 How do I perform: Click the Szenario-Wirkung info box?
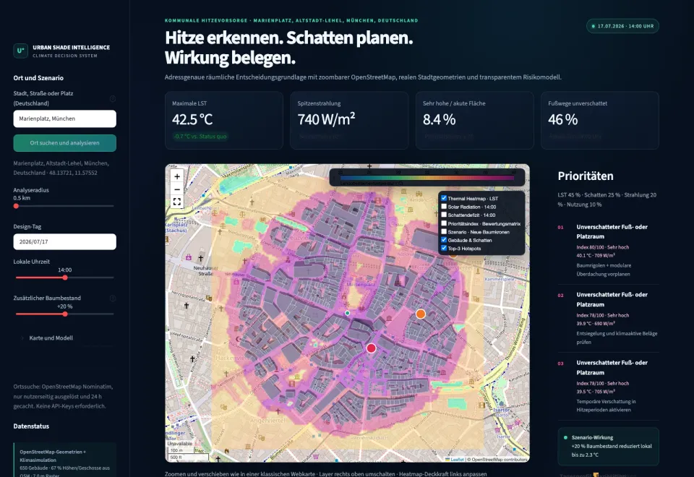point(608,447)
